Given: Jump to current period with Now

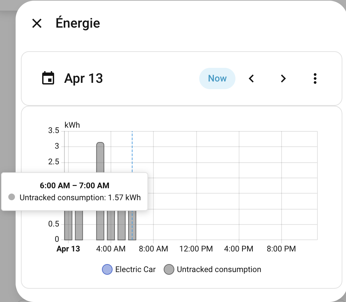Looking at the screenshot, I should tap(217, 78).
